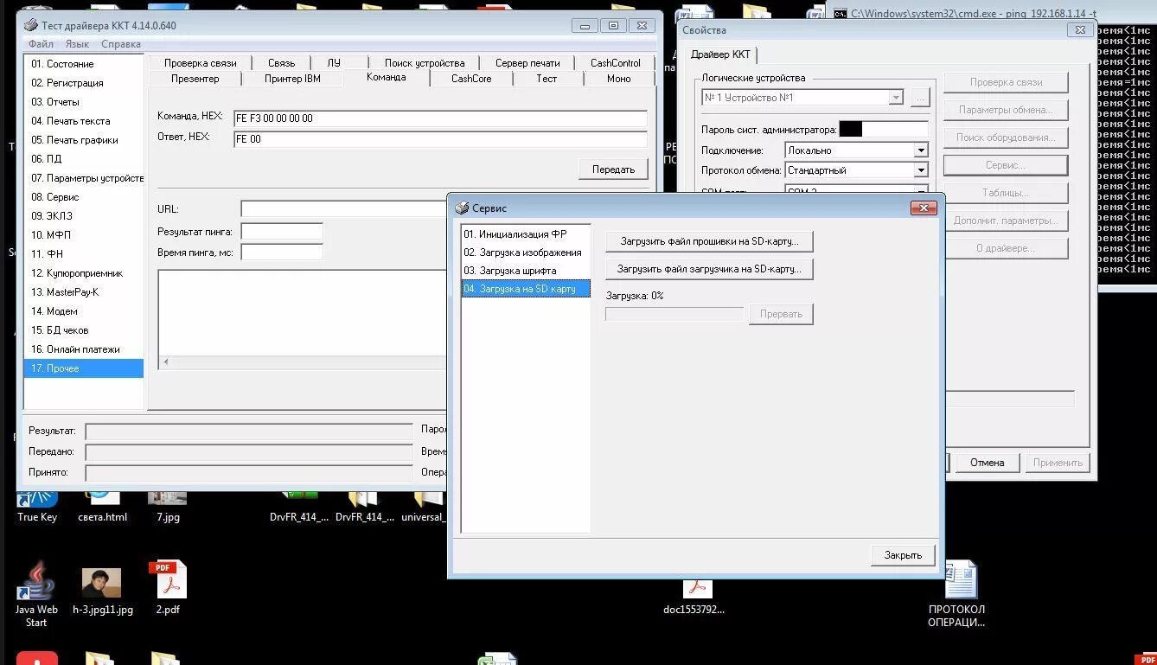Switch to the Поиск устройства tab
The width and height of the screenshot is (1157, 665).
coord(425,63)
